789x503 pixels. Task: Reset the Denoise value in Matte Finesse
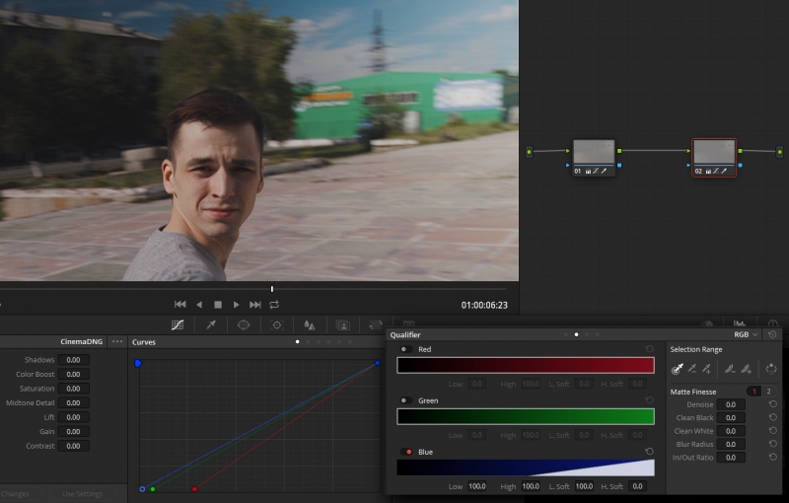(773, 404)
